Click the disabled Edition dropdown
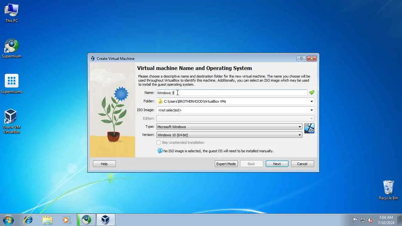The width and height of the screenshot is (402, 226). pyautogui.click(x=235, y=118)
